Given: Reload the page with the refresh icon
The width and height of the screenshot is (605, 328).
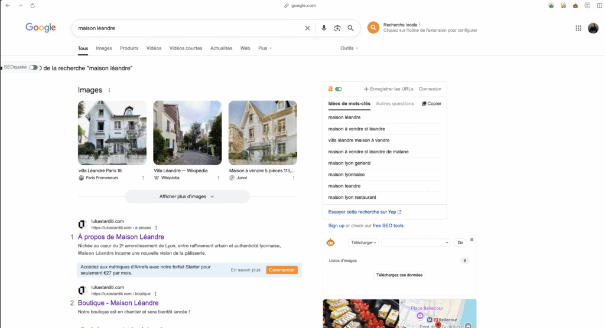Looking at the screenshot, I should 32,5.
